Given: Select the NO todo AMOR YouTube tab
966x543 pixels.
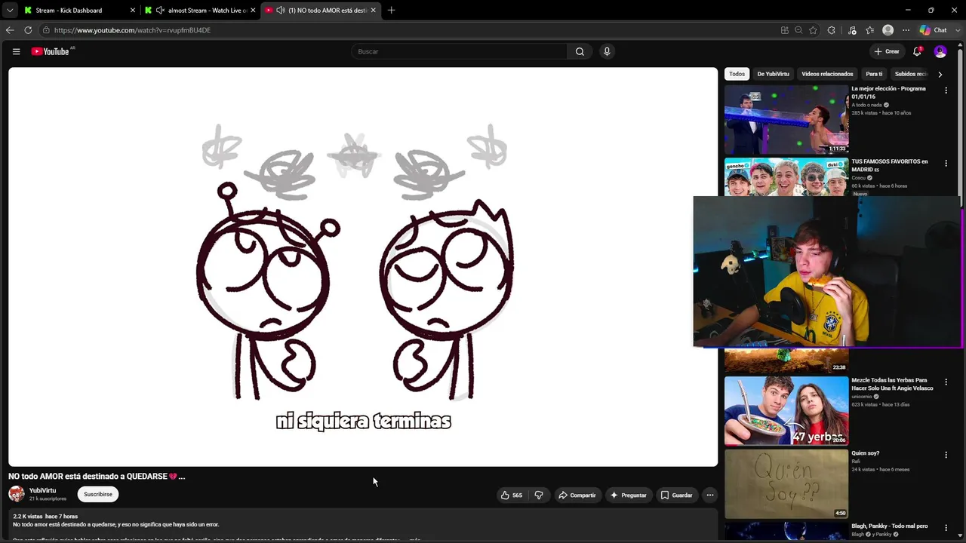Looking at the screenshot, I should [x=321, y=11].
